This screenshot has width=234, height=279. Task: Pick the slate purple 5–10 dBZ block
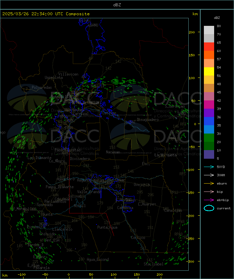pos(209,154)
